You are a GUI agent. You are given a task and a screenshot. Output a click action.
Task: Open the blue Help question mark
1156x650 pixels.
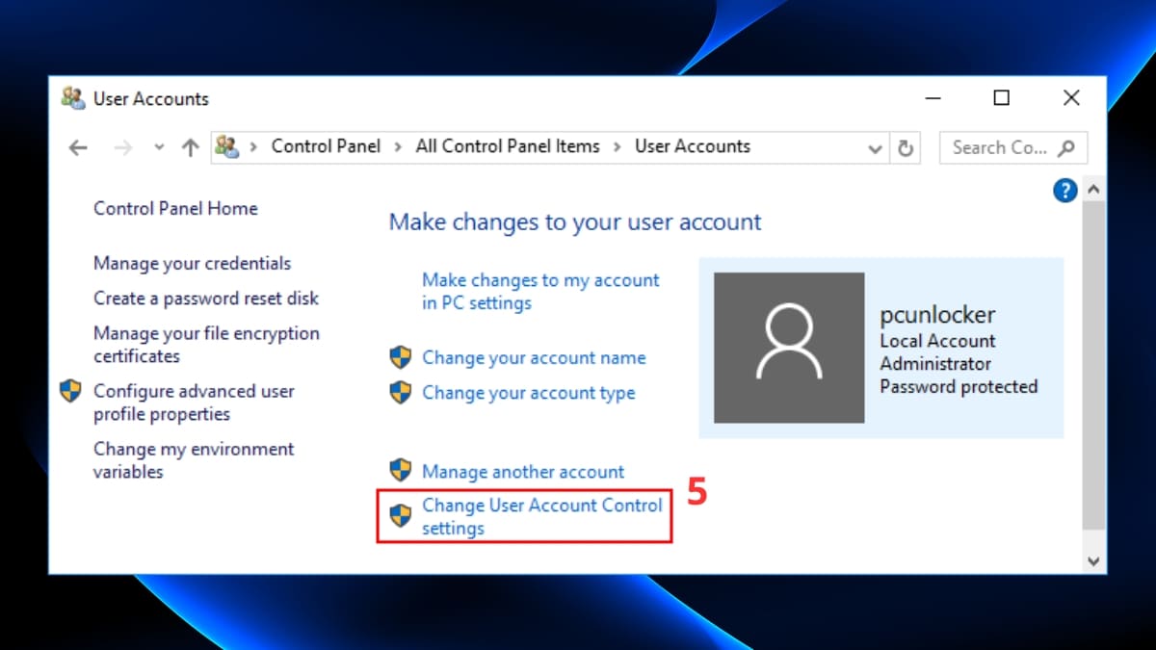pyautogui.click(x=1064, y=190)
